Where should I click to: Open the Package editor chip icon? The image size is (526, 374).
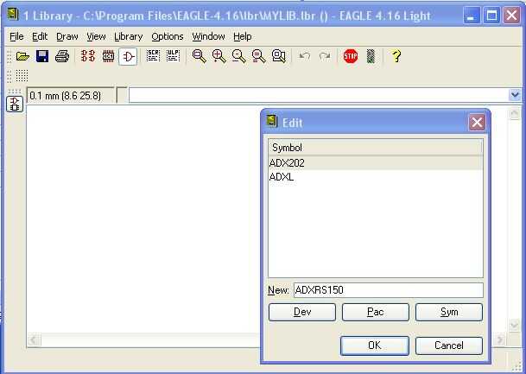click(x=108, y=56)
